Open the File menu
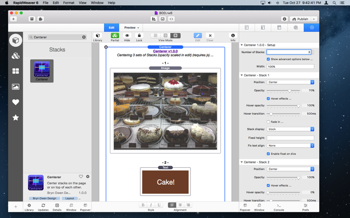Image resolution: width=350 pixels, height=218 pixels. [x=45, y=3]
